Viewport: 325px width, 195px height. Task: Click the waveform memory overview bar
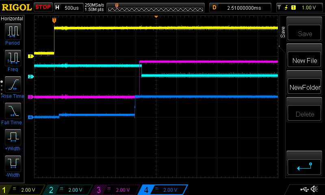tap(156, 7)
